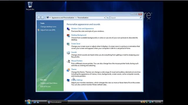Click the network globe tray icon
The height and width of the screenshot is (105, 188).
click(x=150, y=102)
